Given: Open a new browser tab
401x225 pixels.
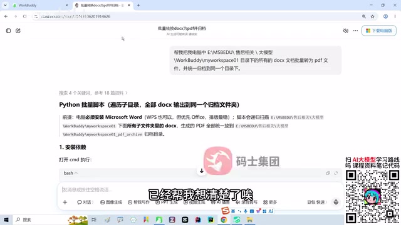Looking at the screenshot, I should click(x=138, y=5).
